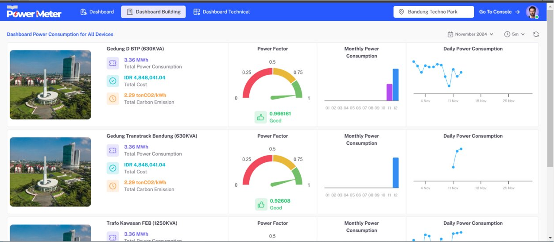Open November 2024 month dropdown
Screen dimensions: 554x242
tap(470, 34)
